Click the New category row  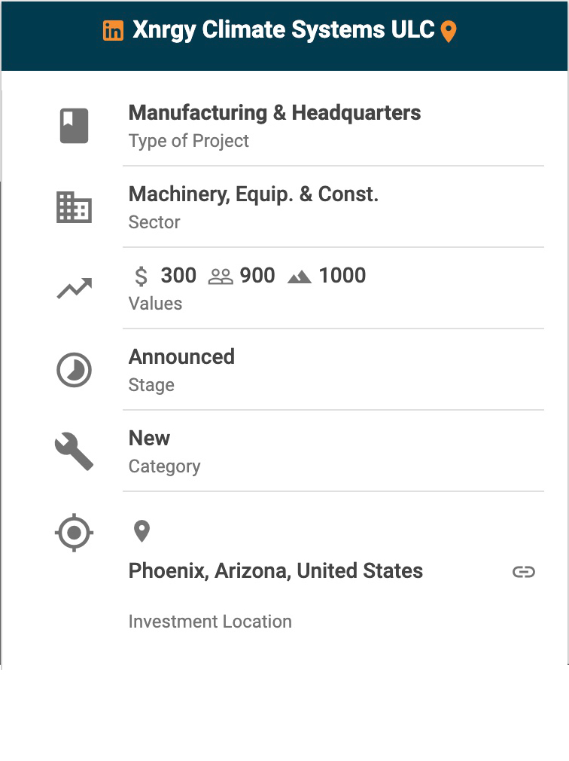(149, 439)
